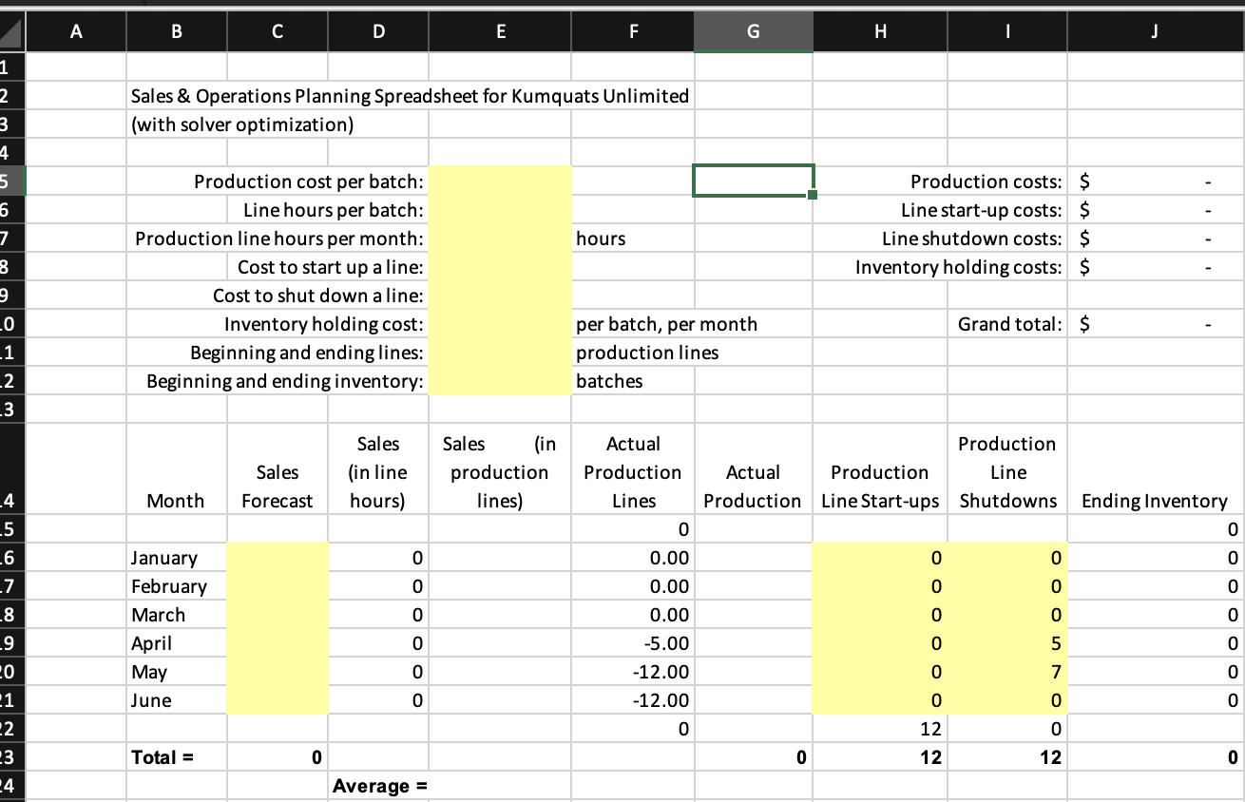1245x802 pixels.
Task: Select the Line start-up costs dollar cell
Action: 1155,210
